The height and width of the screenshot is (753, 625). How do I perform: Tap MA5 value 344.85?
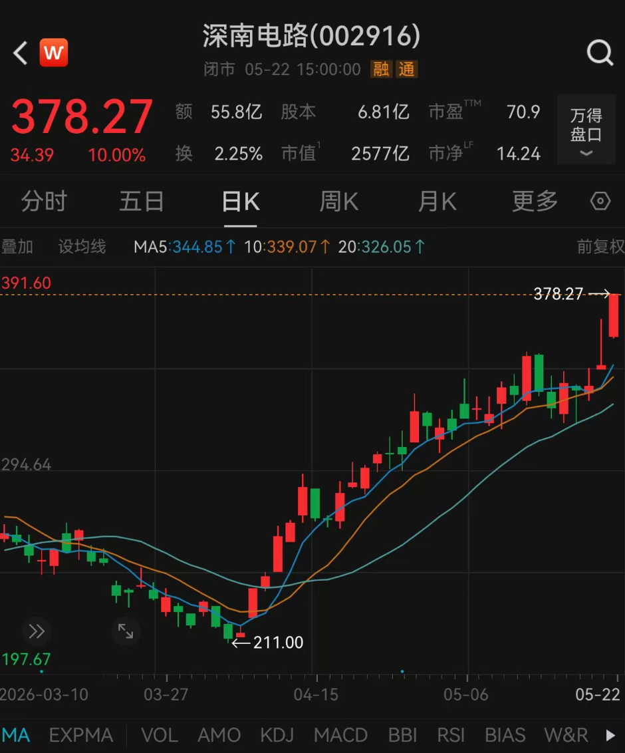[x=197, y=247]
